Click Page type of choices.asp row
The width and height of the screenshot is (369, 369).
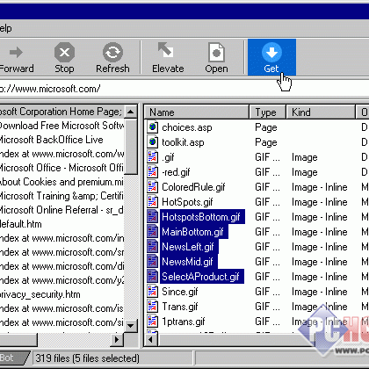[x=266, y=127]
